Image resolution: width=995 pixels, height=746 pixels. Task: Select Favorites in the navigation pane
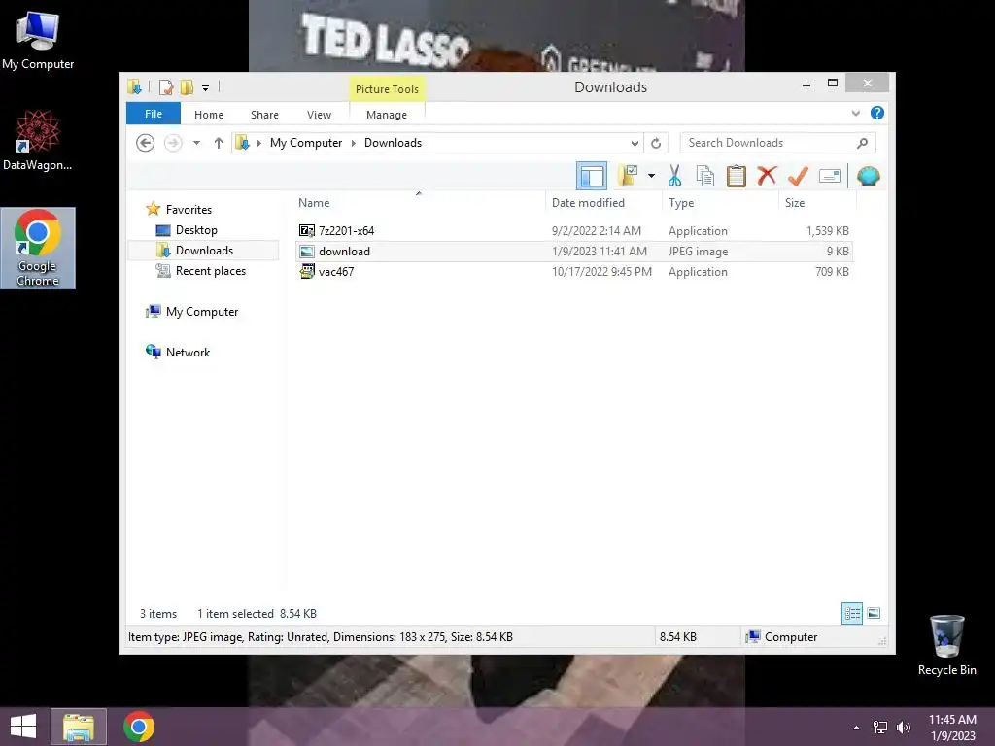pyautogui.click(x=189, y=210)
